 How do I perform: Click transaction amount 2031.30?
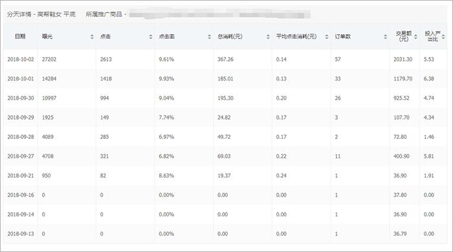click(403, 59)
